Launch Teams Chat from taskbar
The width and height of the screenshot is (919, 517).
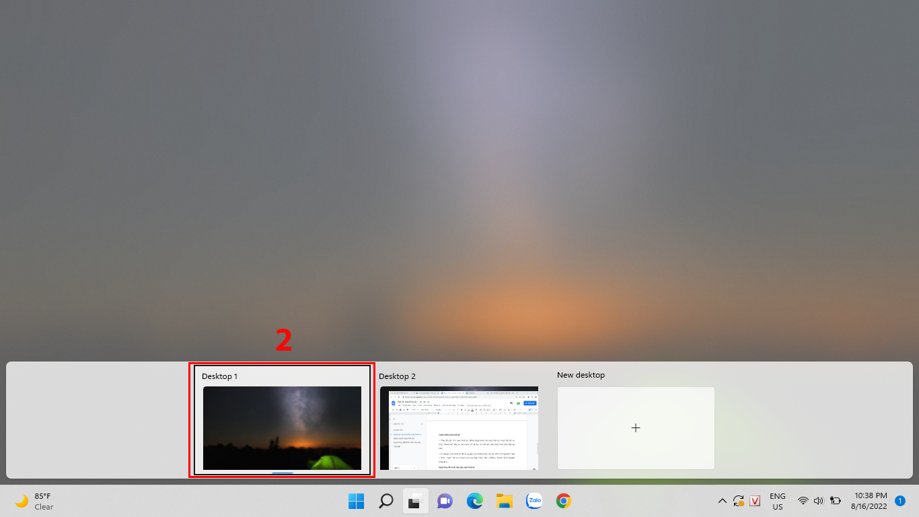tap(445, 501)
